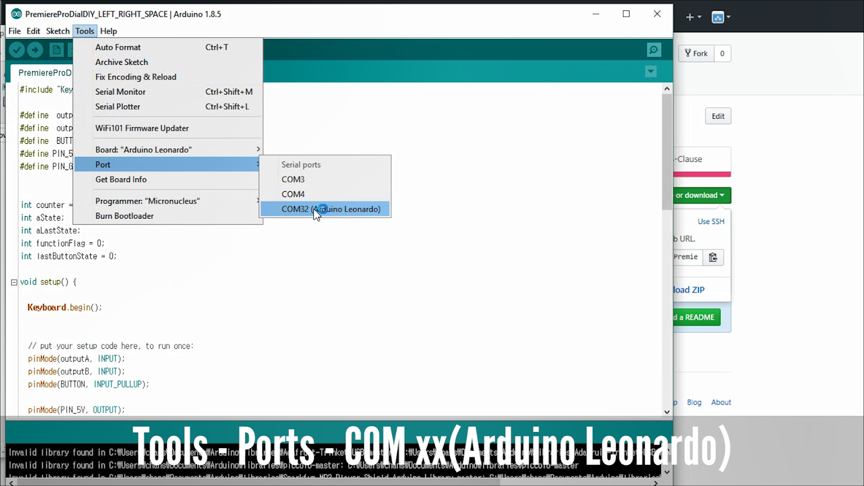
Task: Click the 'int functionFlag = 0;' line
Action: [x=63, y=244]
